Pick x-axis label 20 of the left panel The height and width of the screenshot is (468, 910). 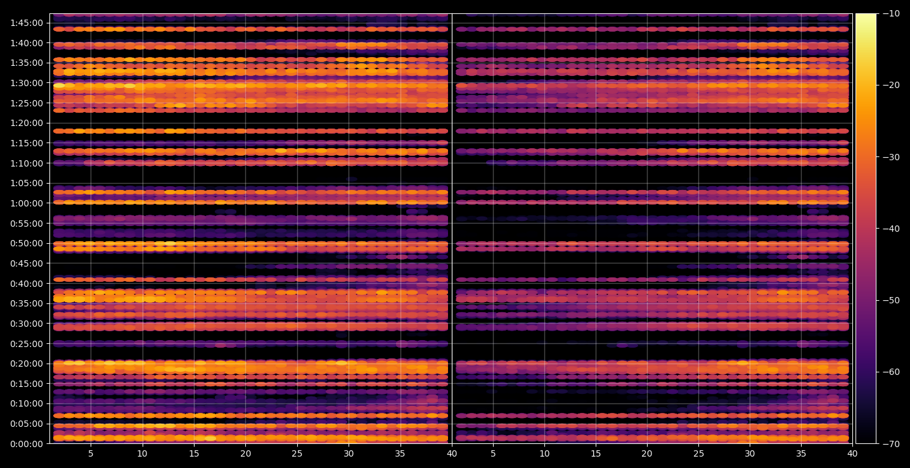[245, 453]
